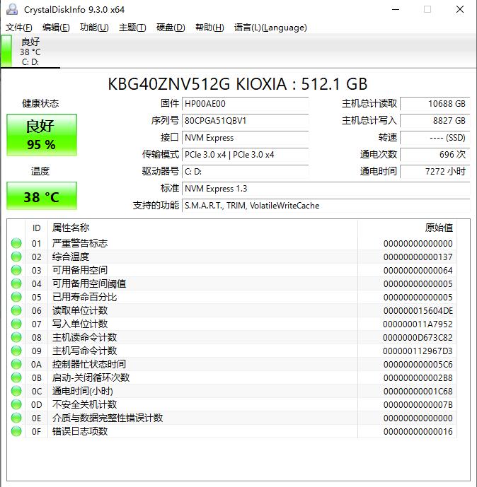Open the 帮助(H) menu
The height and width of the screenshot is (487, 477).
pos(209,28)
